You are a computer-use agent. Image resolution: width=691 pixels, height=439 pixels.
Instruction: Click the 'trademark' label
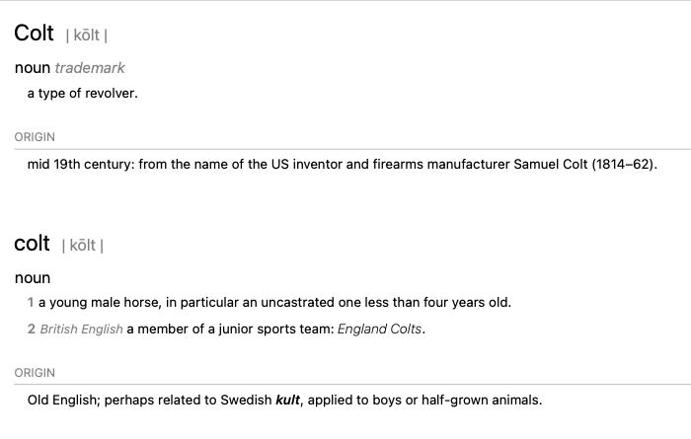[90, 68]
